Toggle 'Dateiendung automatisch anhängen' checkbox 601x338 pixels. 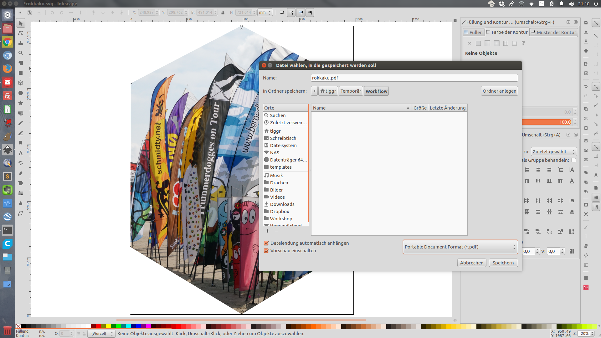pyautogui.click(x=266, y=243)
